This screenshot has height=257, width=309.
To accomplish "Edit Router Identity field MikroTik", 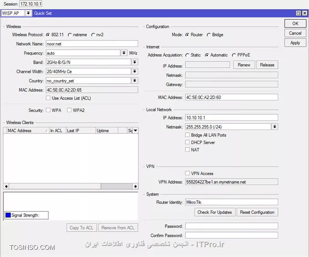I will (x=232, y=202).
